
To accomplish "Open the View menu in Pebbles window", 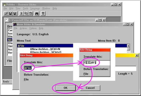I will pyautogui.click(x=18, y=8).
